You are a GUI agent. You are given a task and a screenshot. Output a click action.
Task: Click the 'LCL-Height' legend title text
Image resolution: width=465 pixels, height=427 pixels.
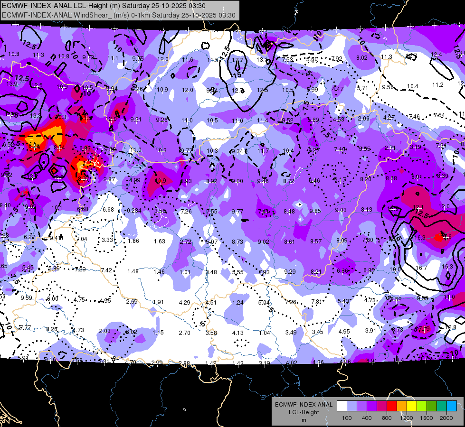pos(304,412)
